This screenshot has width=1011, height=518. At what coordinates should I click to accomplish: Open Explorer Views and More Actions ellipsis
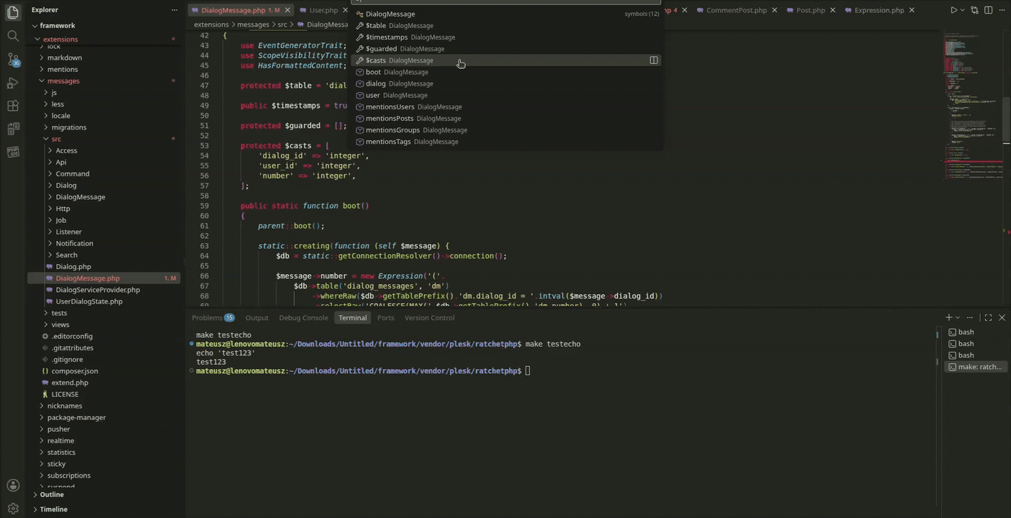click(x=174, y=10)
